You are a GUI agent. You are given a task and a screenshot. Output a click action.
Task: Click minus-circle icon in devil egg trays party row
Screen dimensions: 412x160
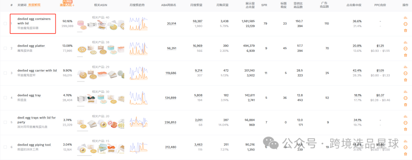point(405,123)
